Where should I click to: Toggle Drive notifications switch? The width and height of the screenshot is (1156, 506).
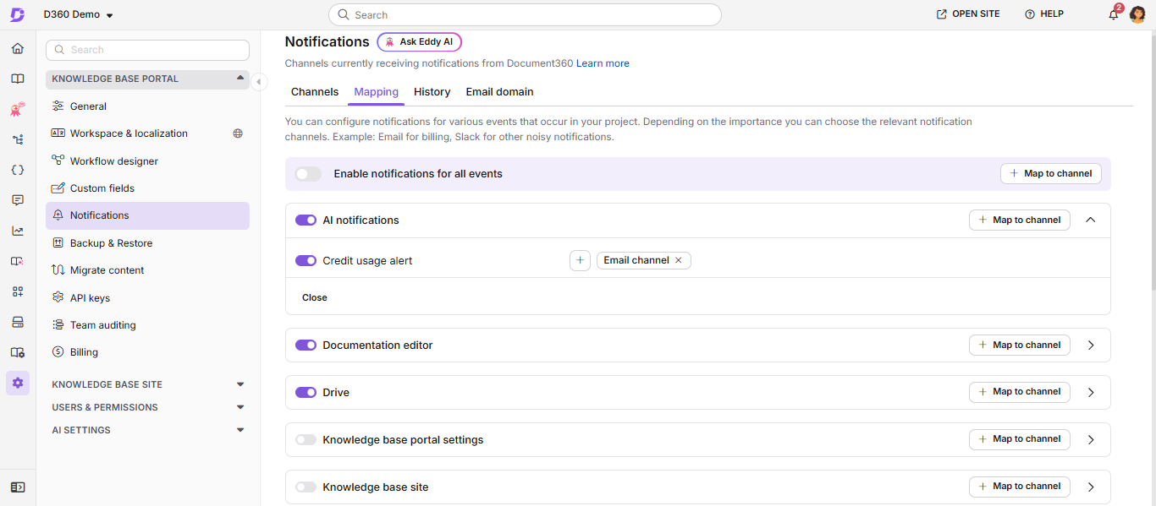pos(306,393)
